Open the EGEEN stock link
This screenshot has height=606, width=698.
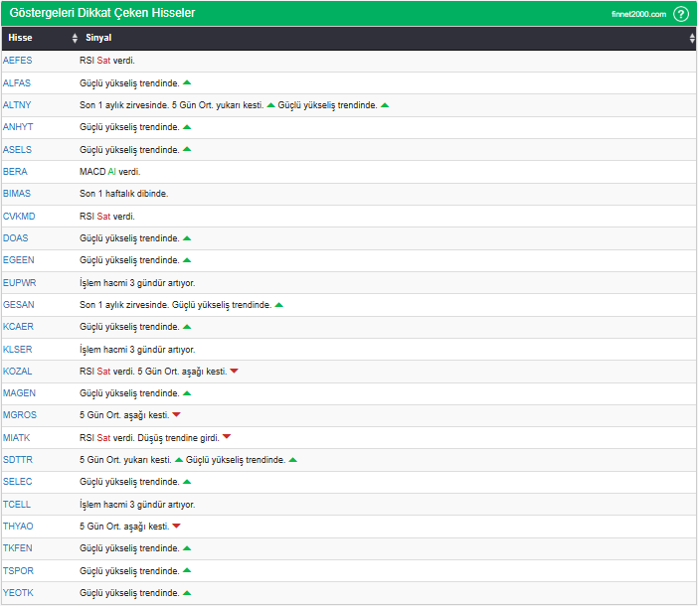pyautogui.click(x=18, y=260)
